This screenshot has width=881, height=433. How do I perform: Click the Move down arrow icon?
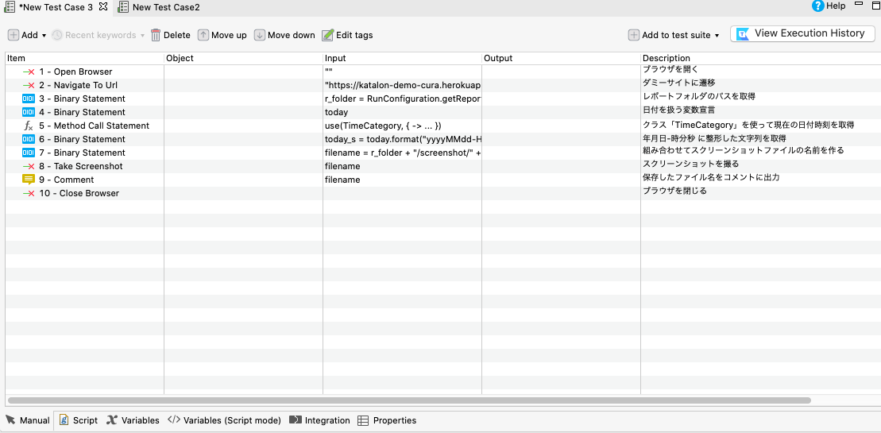pyautogui.click(x=259, y=35)
